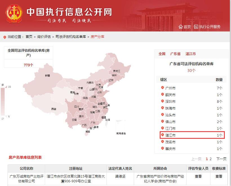Viewport: 231px width, 186px height.
Task: Click the pin icon next to 茂名市
Action: point(162,142)
